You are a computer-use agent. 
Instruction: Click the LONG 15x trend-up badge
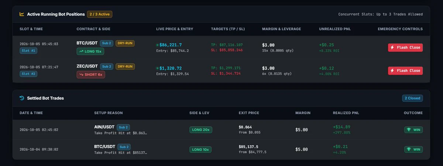click(x=90, y=51)
